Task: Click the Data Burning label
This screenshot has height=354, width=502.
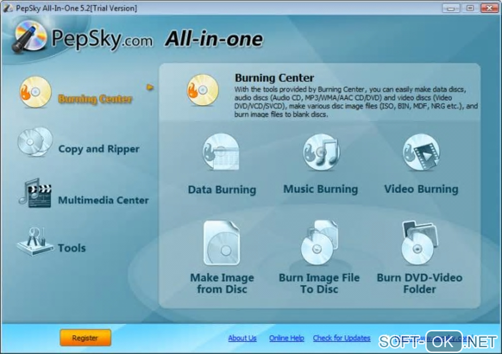Action: 222,190
